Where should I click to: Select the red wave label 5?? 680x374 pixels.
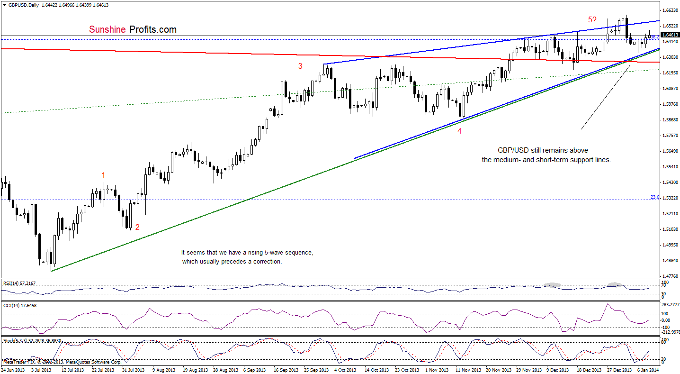[x=593, y=20]
